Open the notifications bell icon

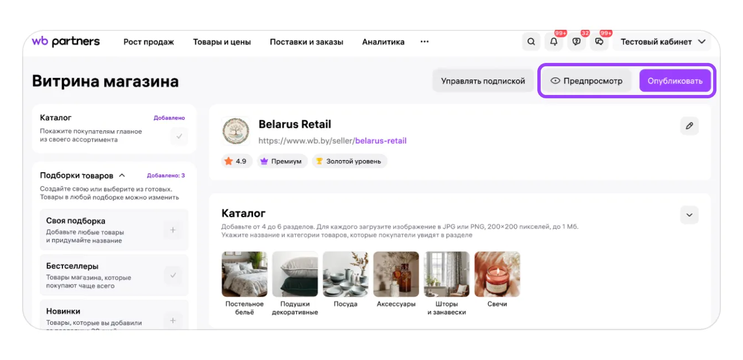click(554, 42)
